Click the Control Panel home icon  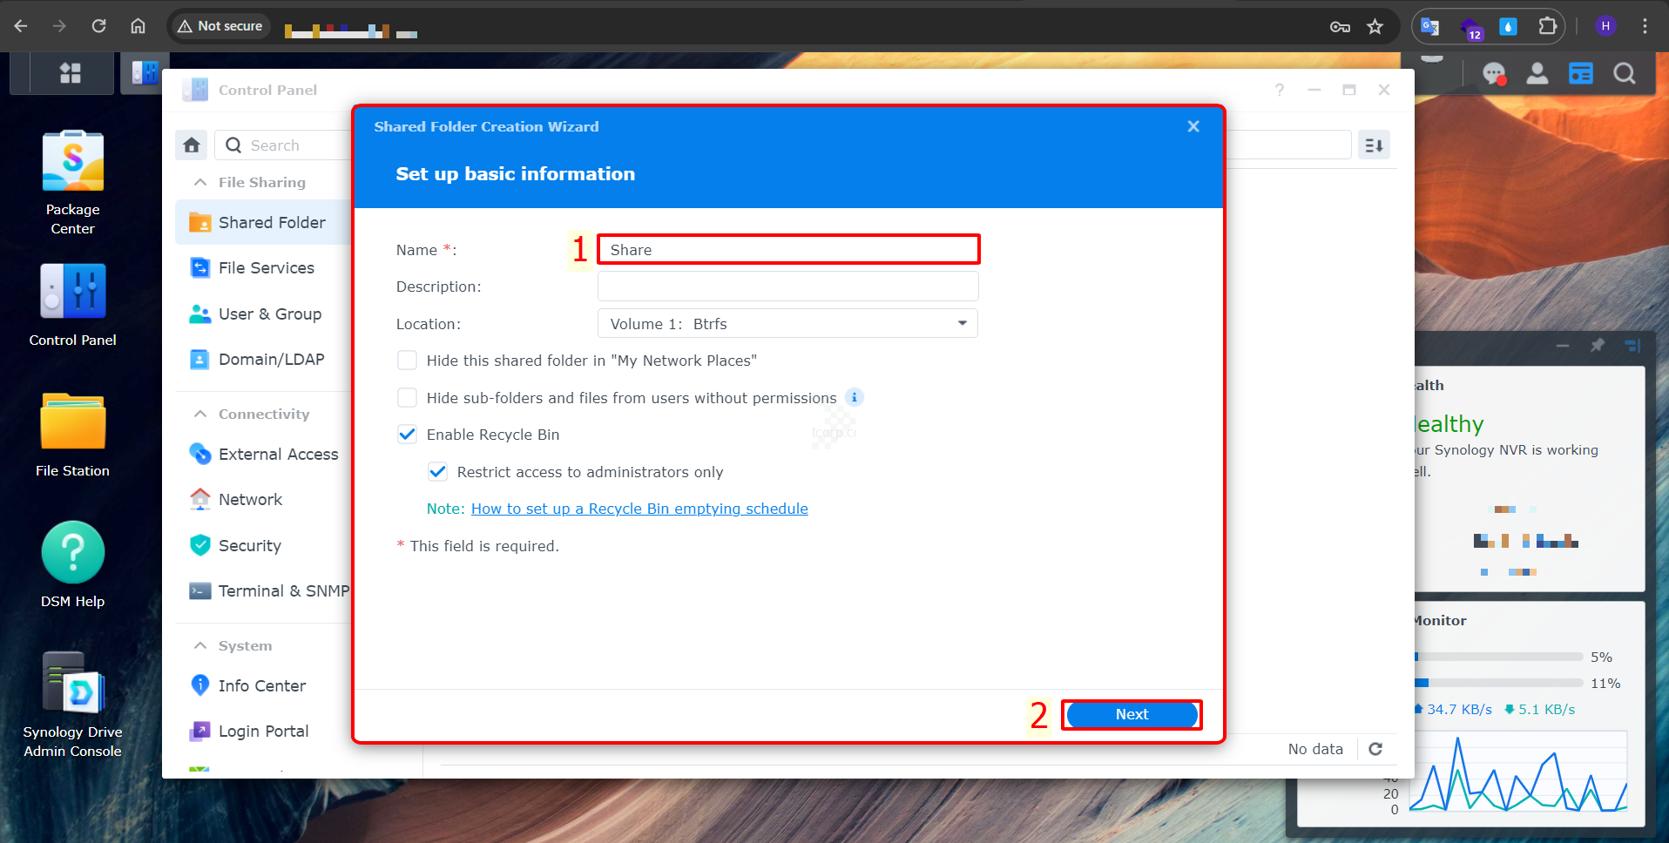[x=192, y=145]
